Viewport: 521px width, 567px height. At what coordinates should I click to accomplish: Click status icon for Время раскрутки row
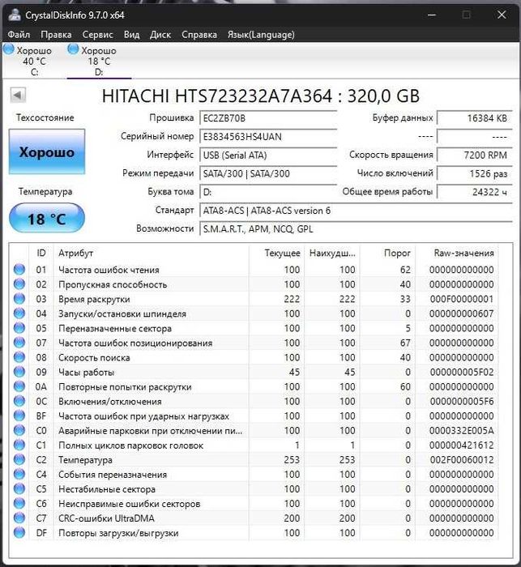[19, 299]
